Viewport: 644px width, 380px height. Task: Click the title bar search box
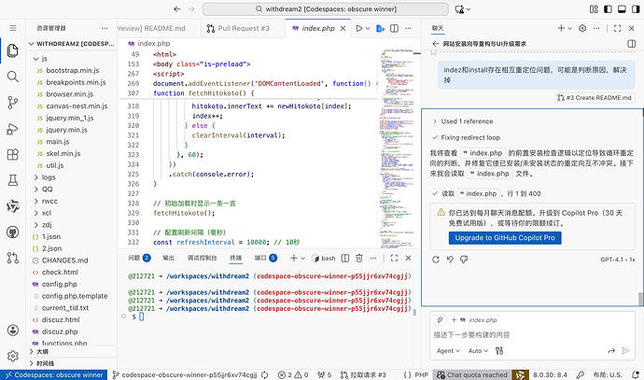coord(326,9)
